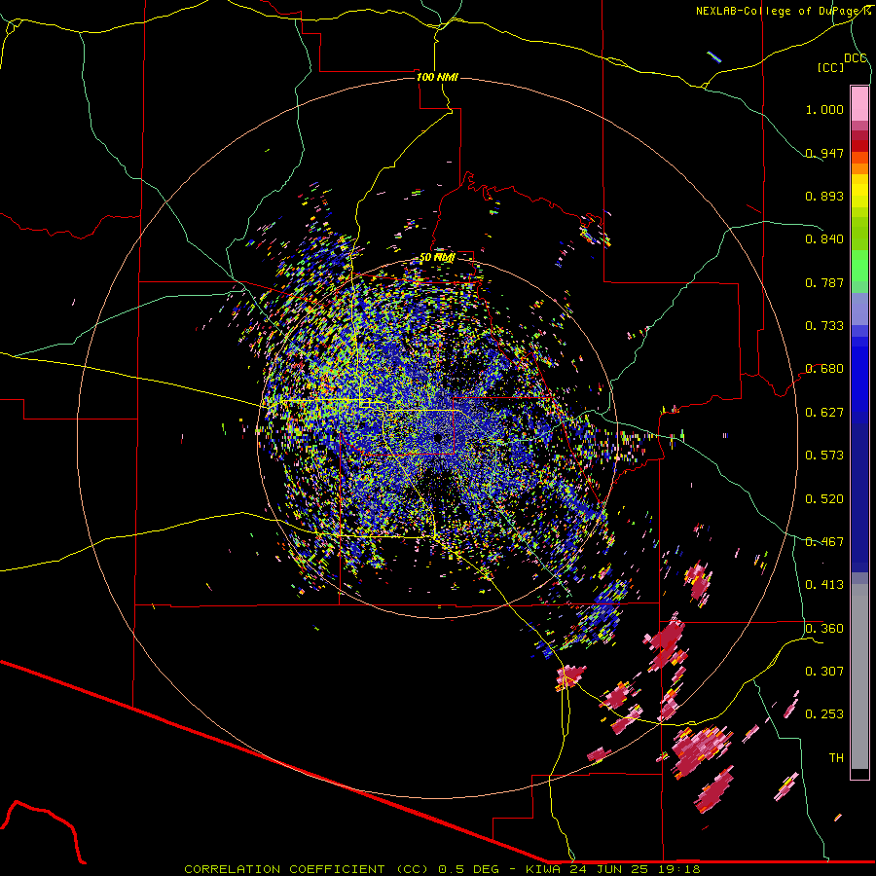Click the 100 NMI range ring label
The width and height of the screenshot is (876, 876).
coord(437,77)
